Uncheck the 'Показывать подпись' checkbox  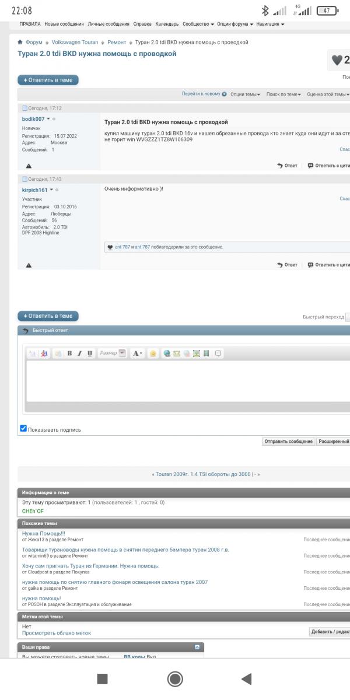(x=23, y=429)
